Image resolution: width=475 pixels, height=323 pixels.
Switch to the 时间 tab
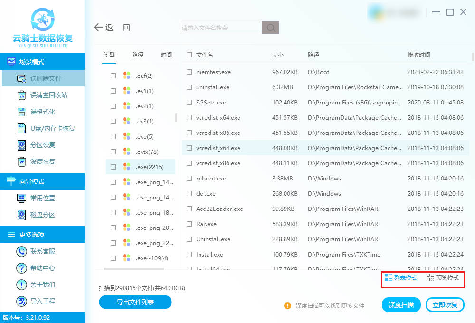(x=166, y=55)
